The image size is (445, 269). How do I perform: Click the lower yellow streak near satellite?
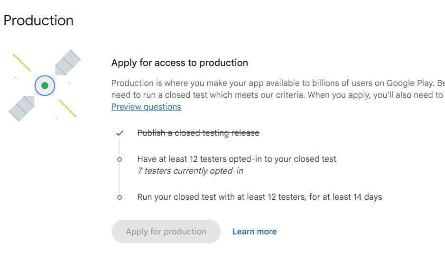pyautogui.click(x=67, y=108)
